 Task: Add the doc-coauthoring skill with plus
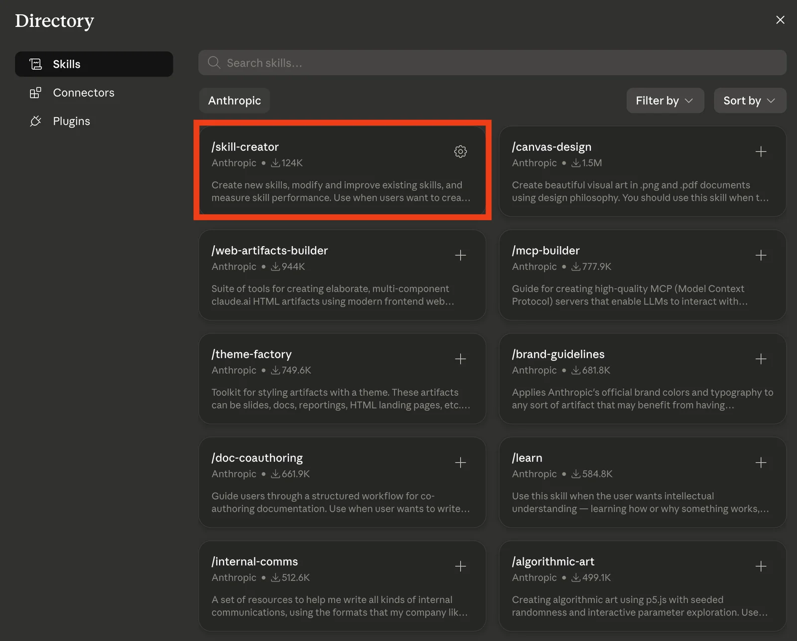click(x=460, y=463)
